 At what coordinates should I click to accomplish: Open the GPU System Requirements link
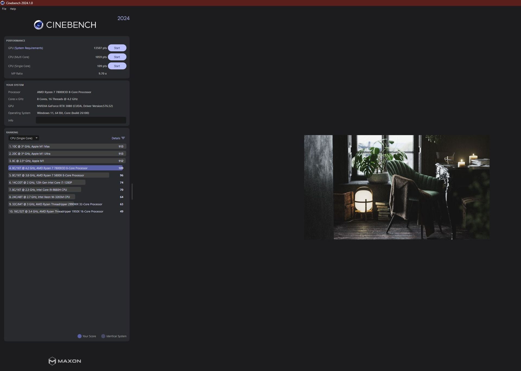pyautogui.click(x=28, y=48)
